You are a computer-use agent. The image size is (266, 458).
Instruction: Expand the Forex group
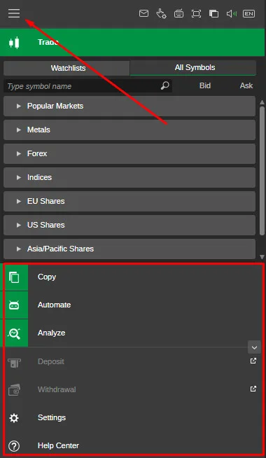(x=129, y=153)
